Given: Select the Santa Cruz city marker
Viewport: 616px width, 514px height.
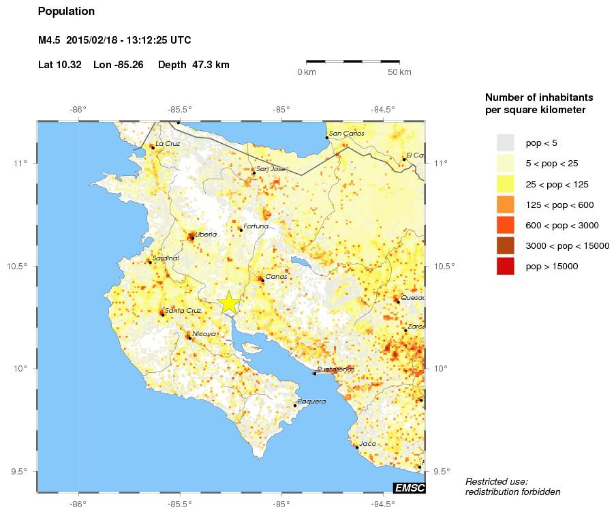Looking at the screenshot, I should click(161, 314).
